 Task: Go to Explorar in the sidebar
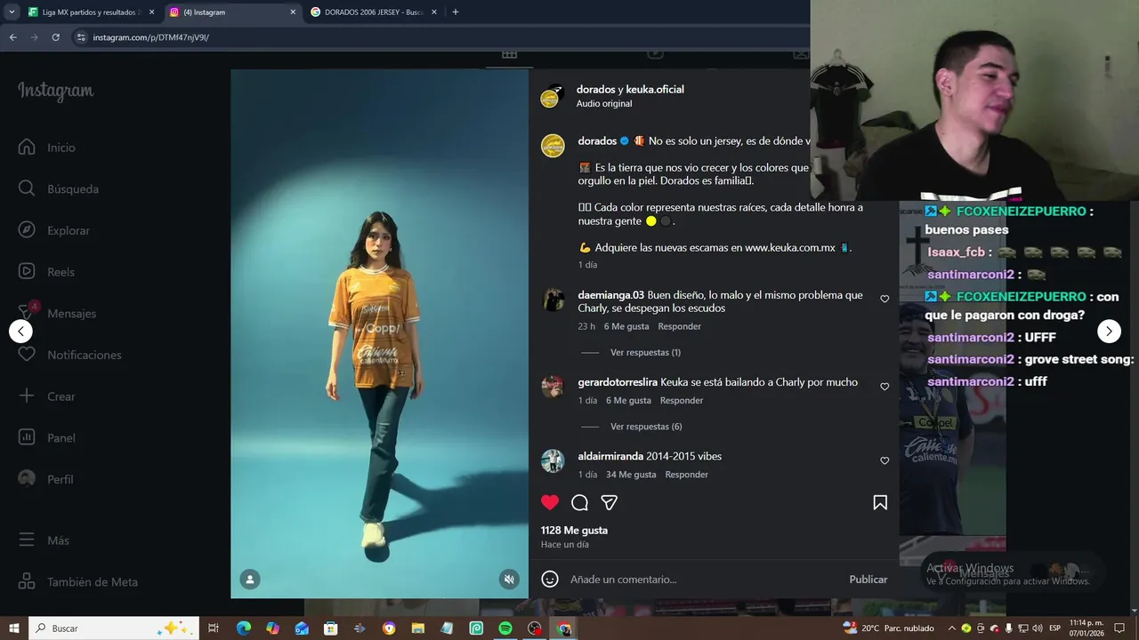[54, 230]
